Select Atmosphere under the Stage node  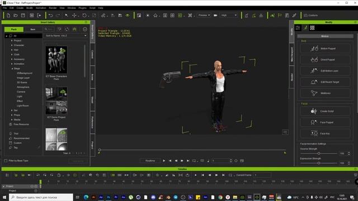[23, 87]
